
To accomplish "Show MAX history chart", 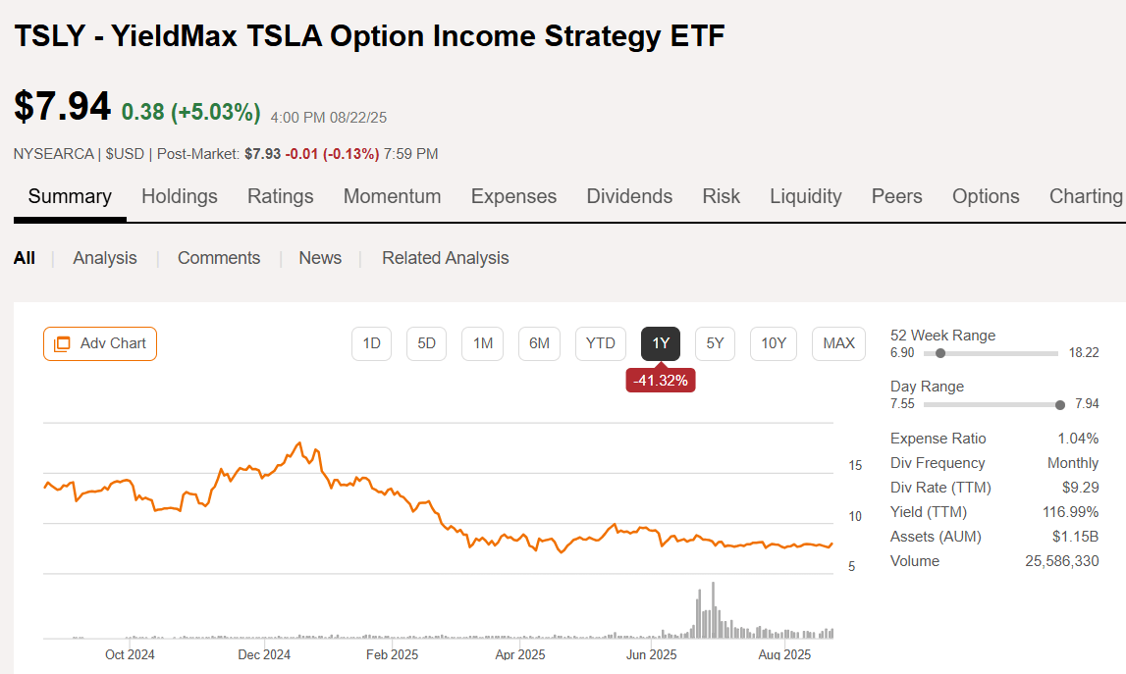I will (838, 343).
